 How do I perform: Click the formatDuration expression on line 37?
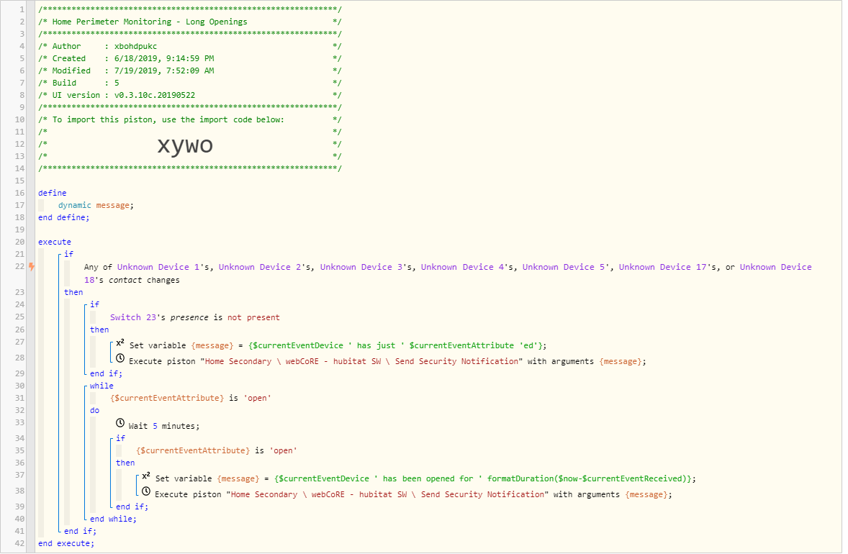click(x=589, y=479)
